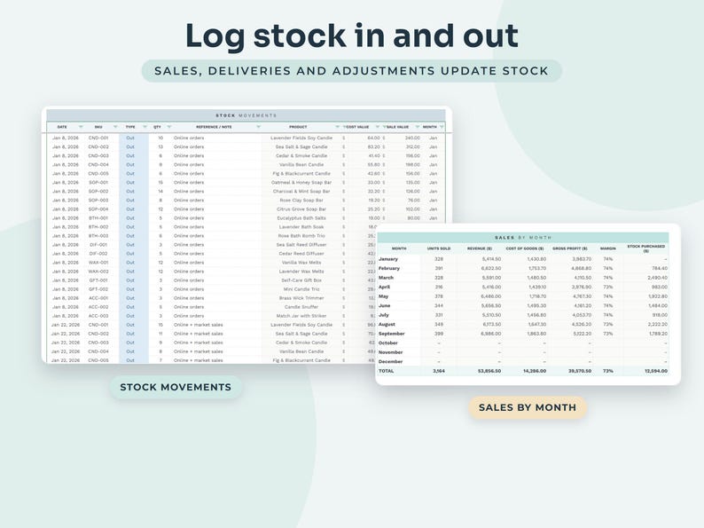The image size is (704, 528).
Task: Select the 'Log stock in and out' heading
Action: [x=351, y=35]
